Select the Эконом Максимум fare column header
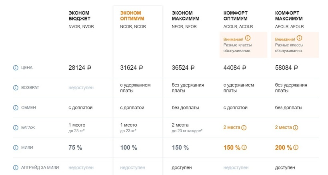Image resolution: width=328 pixels, height=175 pixels. click(x=185, y=16)
